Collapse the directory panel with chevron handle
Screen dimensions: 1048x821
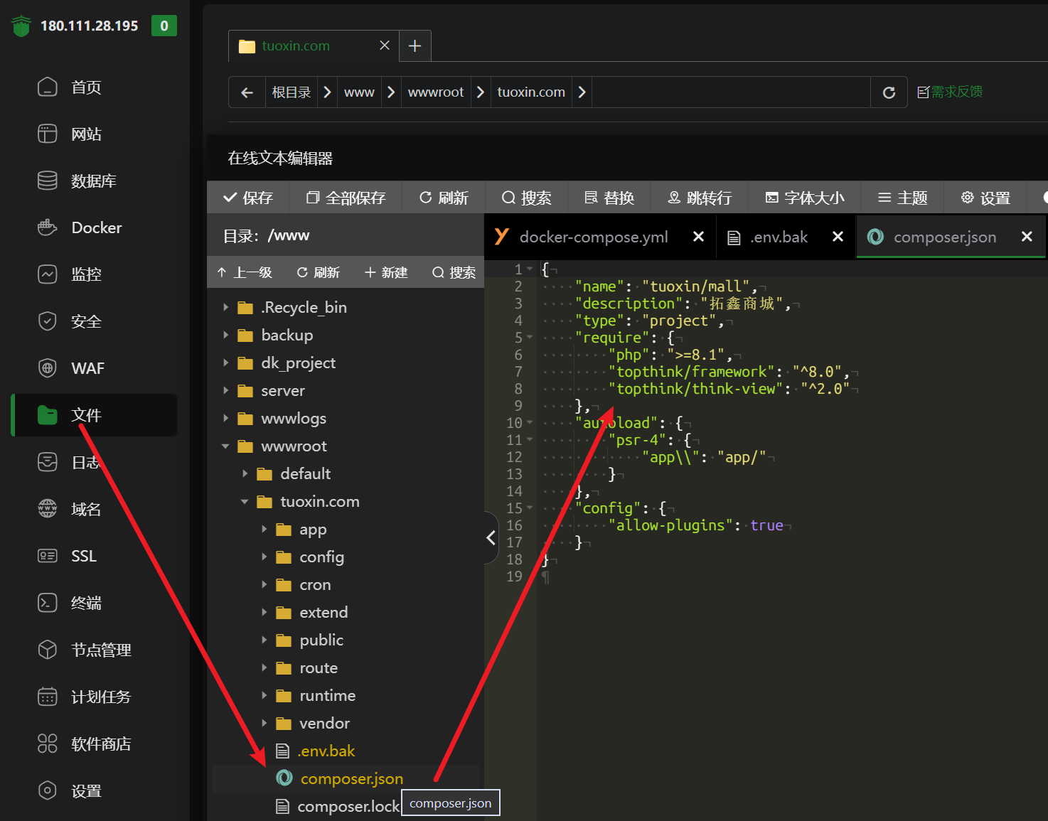[491, 538]
